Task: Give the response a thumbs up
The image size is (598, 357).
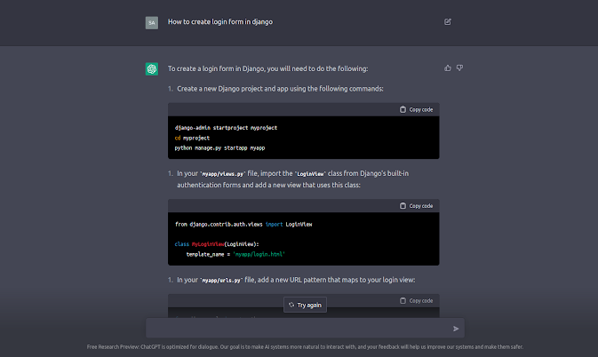Action: [x=448, y=67]
